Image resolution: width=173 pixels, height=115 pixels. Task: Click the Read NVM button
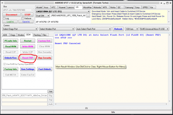(11, 46)
